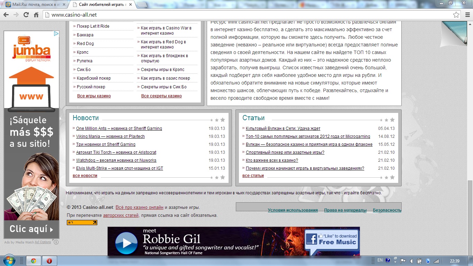Go to the 'Red Dog' game page
This screenshot has width=473, height=266.
pos(85,44)
